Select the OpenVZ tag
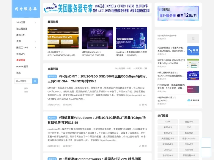The image size is (214, 160). click(x=168, y=150)
